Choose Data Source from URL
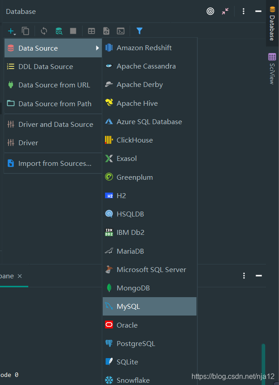This screenshot has height=385, width=279. click(x=53, y=85)
